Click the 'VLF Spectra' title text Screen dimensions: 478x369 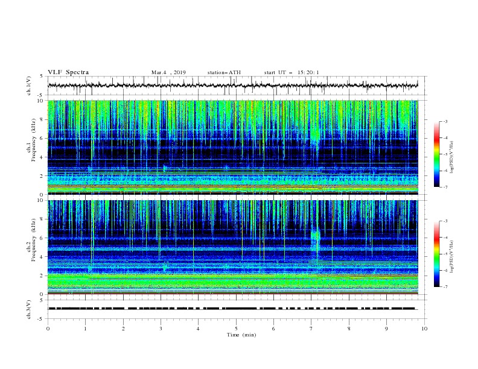coord(68,72)
